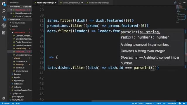The height and width of the screenshot is (105, 187).
Task: Place cursor inside parseInt parentheses on line 40
Action: coord(153,68)
